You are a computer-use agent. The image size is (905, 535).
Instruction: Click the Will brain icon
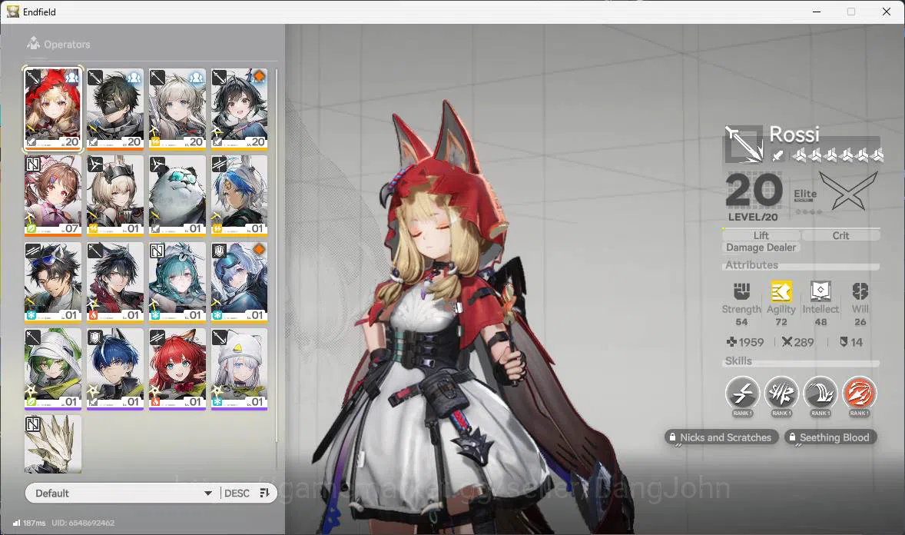coord(860,291)
